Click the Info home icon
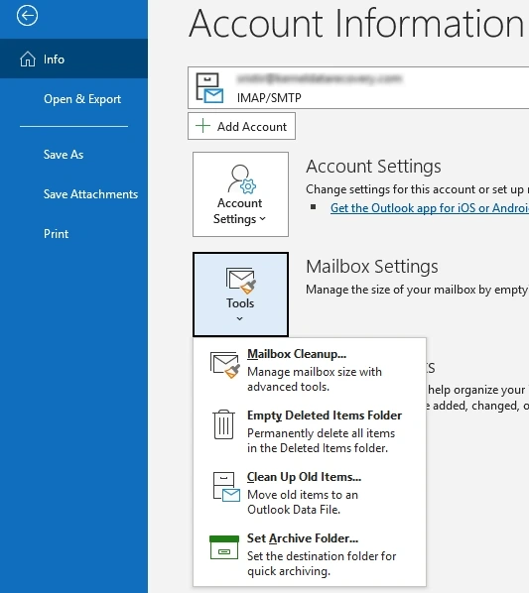Image resolution: width=529 pixels, height=593 pixels. (28, 59)
